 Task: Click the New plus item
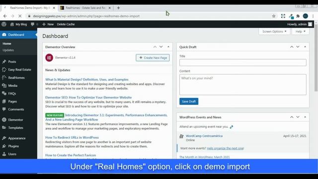pos(48,24)
